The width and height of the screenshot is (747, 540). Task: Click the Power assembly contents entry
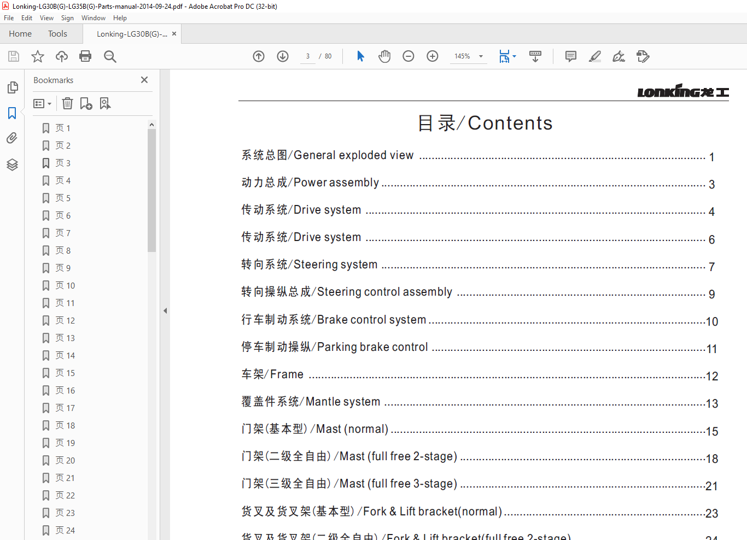point(478,183)
